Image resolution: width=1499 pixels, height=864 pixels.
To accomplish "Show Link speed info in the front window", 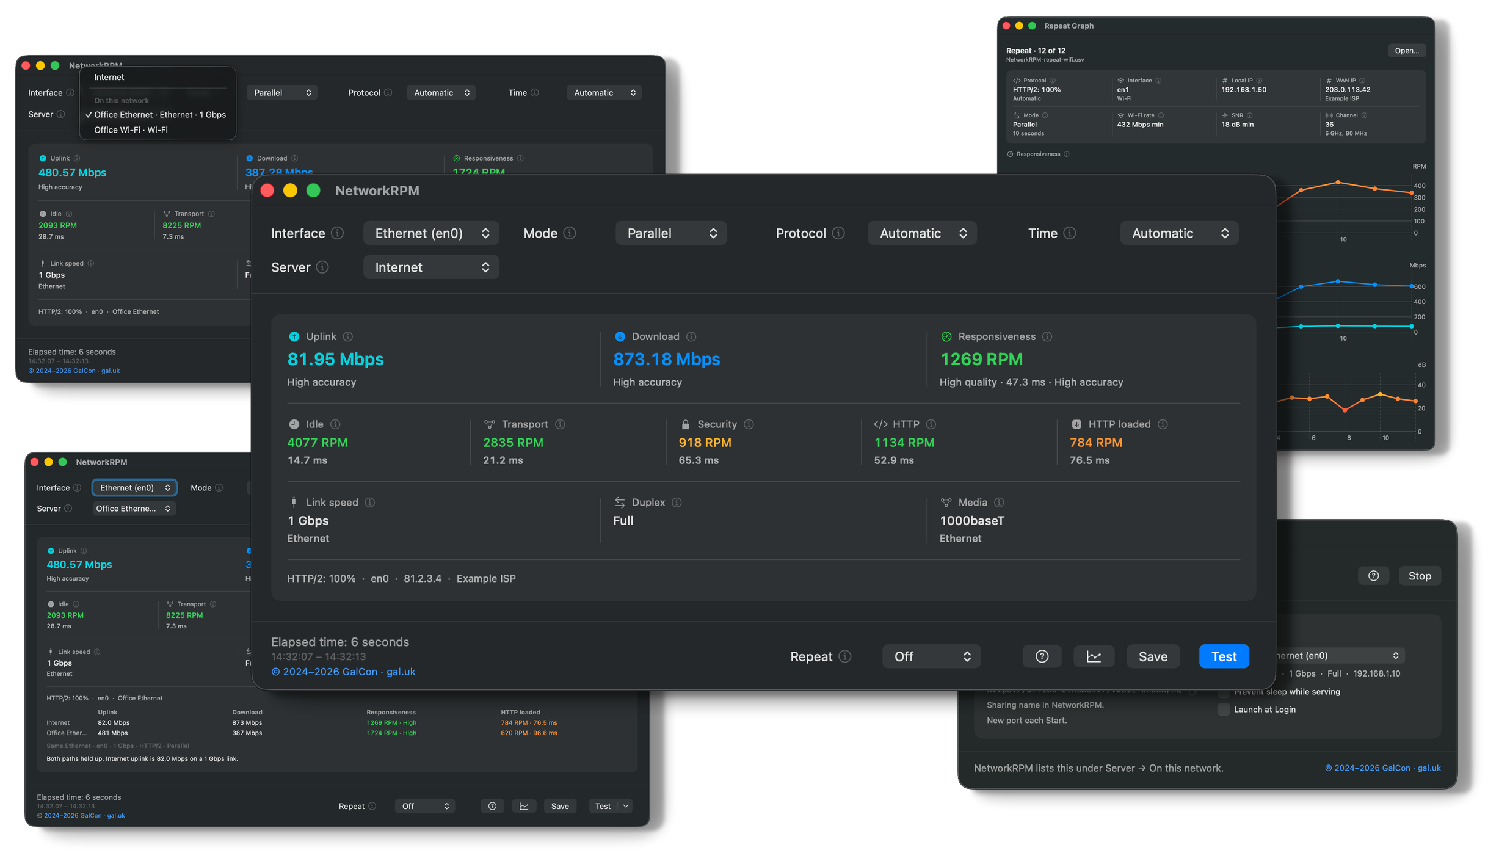I will click(x=370, y=503).
